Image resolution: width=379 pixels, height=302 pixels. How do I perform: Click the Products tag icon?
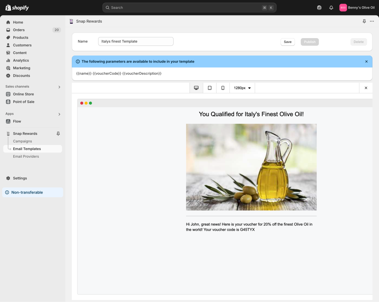(8, 37)
